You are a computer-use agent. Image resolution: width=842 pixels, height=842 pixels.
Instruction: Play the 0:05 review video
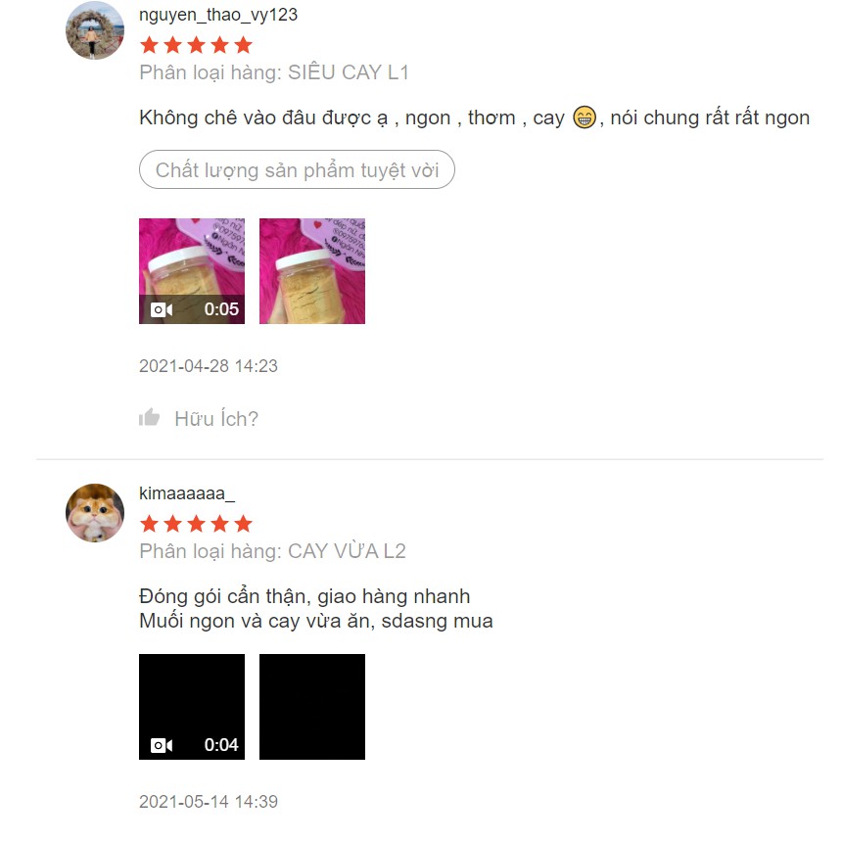[192, 271]
